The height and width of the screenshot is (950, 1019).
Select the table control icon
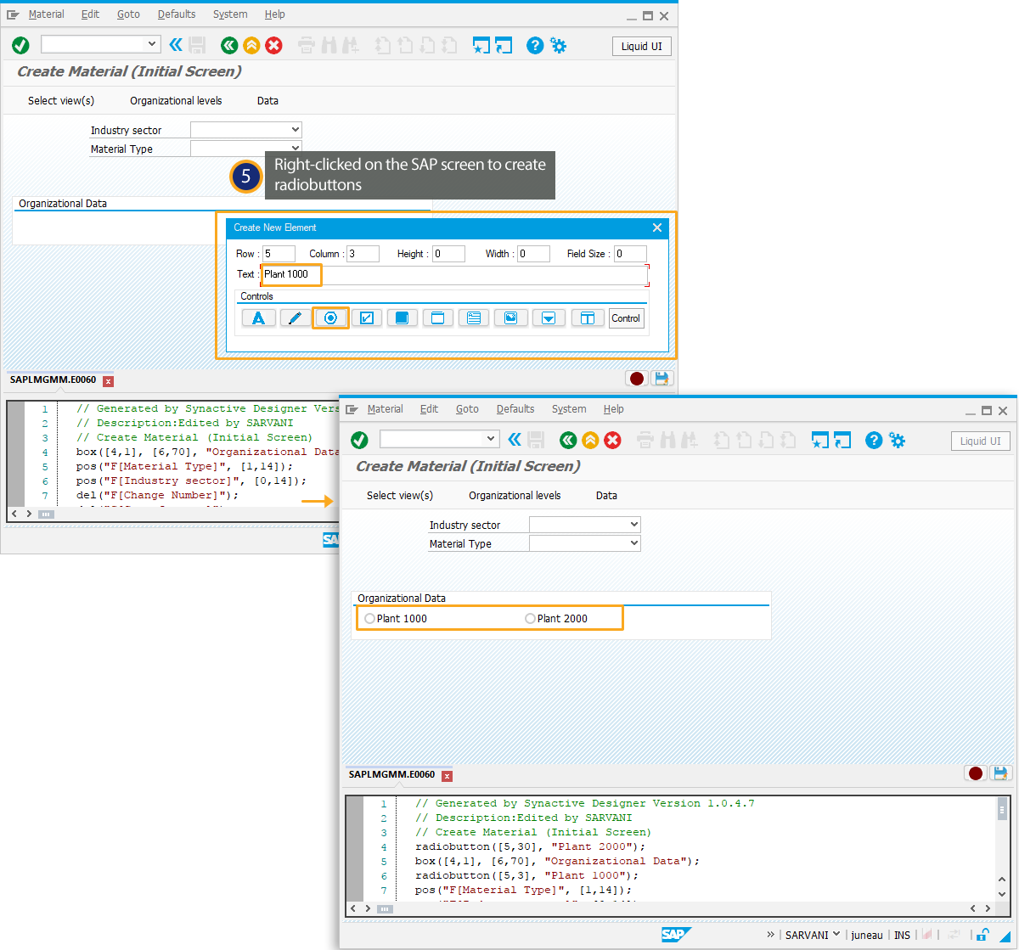(x=588, y=318)
